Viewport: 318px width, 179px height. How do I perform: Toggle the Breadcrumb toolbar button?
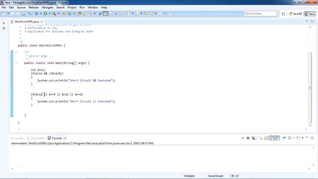click(100, 13)
